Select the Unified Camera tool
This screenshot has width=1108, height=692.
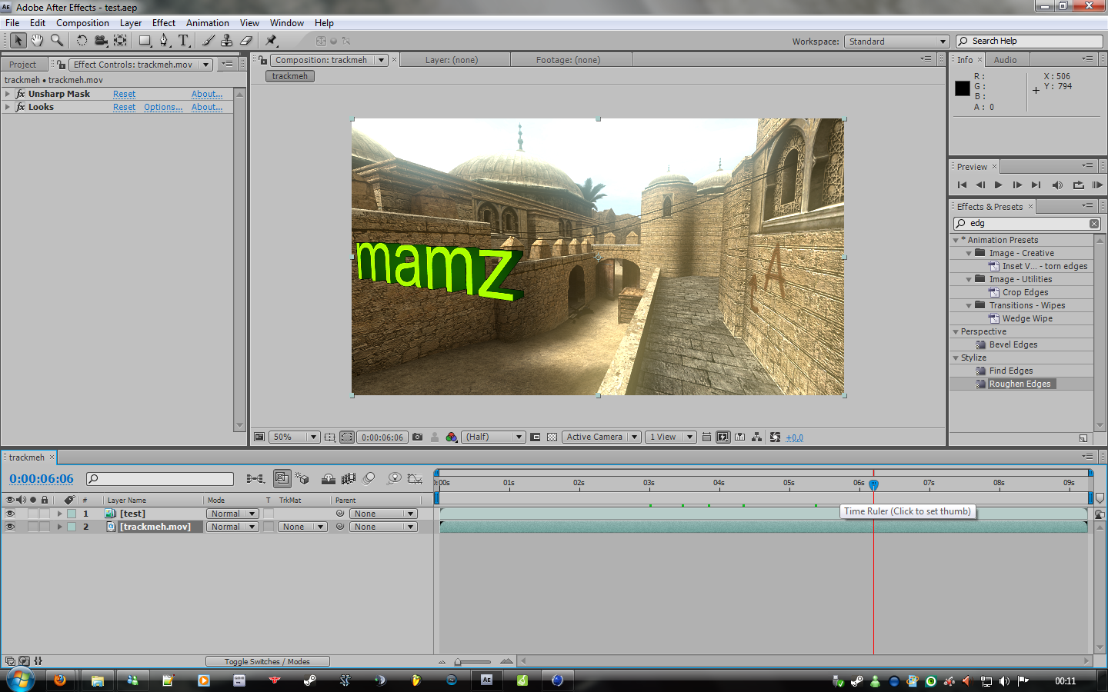tap(101, 41)
